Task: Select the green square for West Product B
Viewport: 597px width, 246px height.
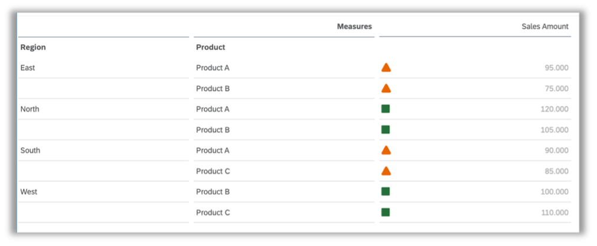Action: [x=386, y=192]
